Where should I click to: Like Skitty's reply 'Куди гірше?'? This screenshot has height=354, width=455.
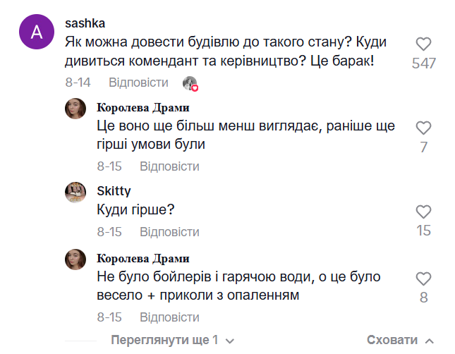(423, 211)
